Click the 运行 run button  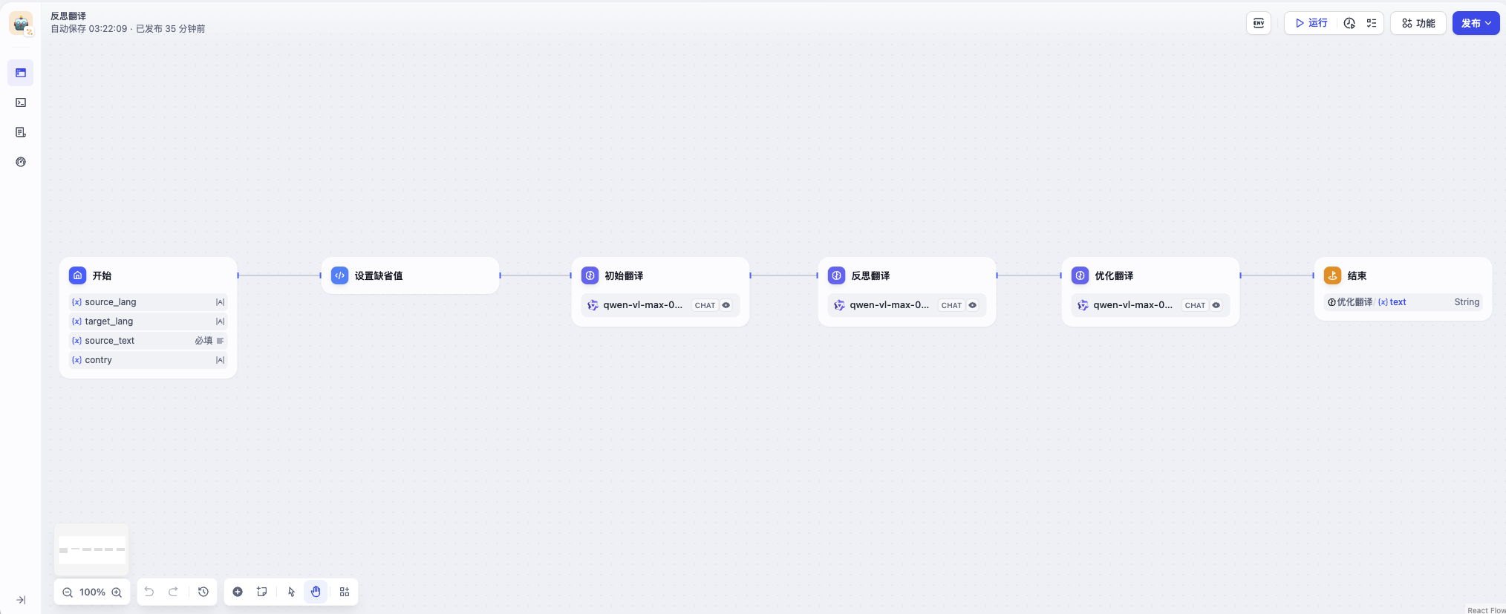coord(1311,23)
